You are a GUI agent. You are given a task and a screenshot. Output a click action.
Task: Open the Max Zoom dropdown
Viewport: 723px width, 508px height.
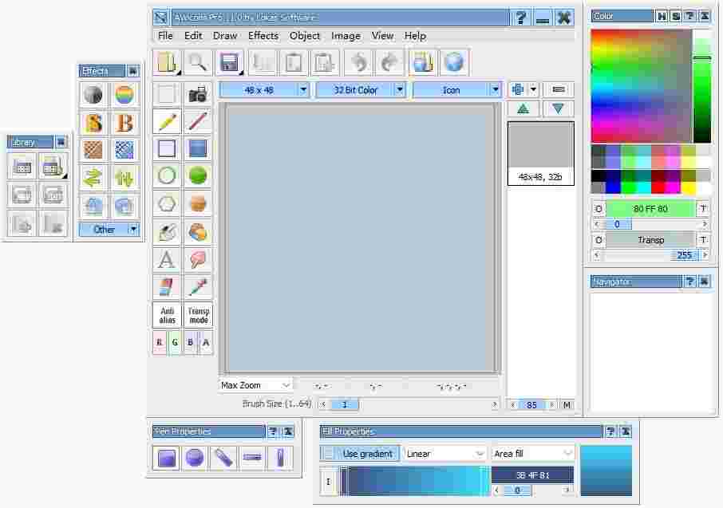(286, 385)
